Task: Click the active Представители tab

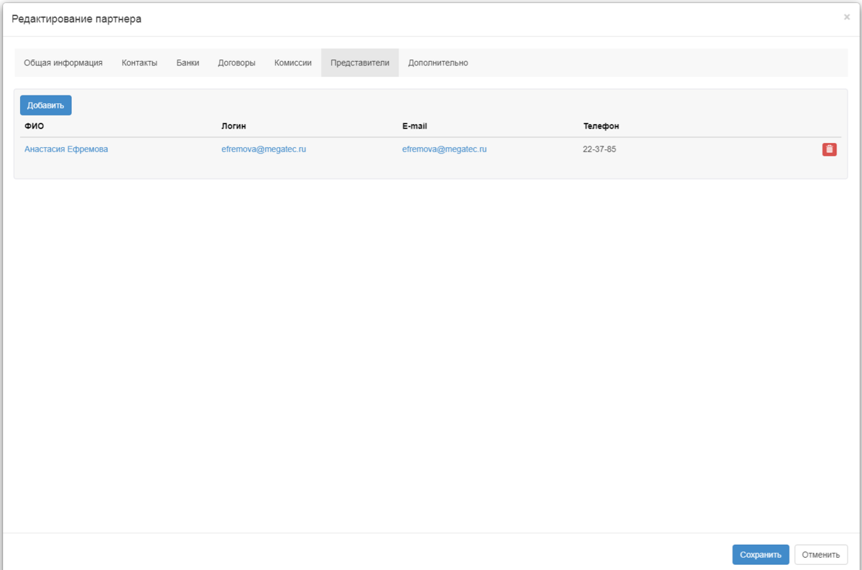Action: [x=360, y=62]
